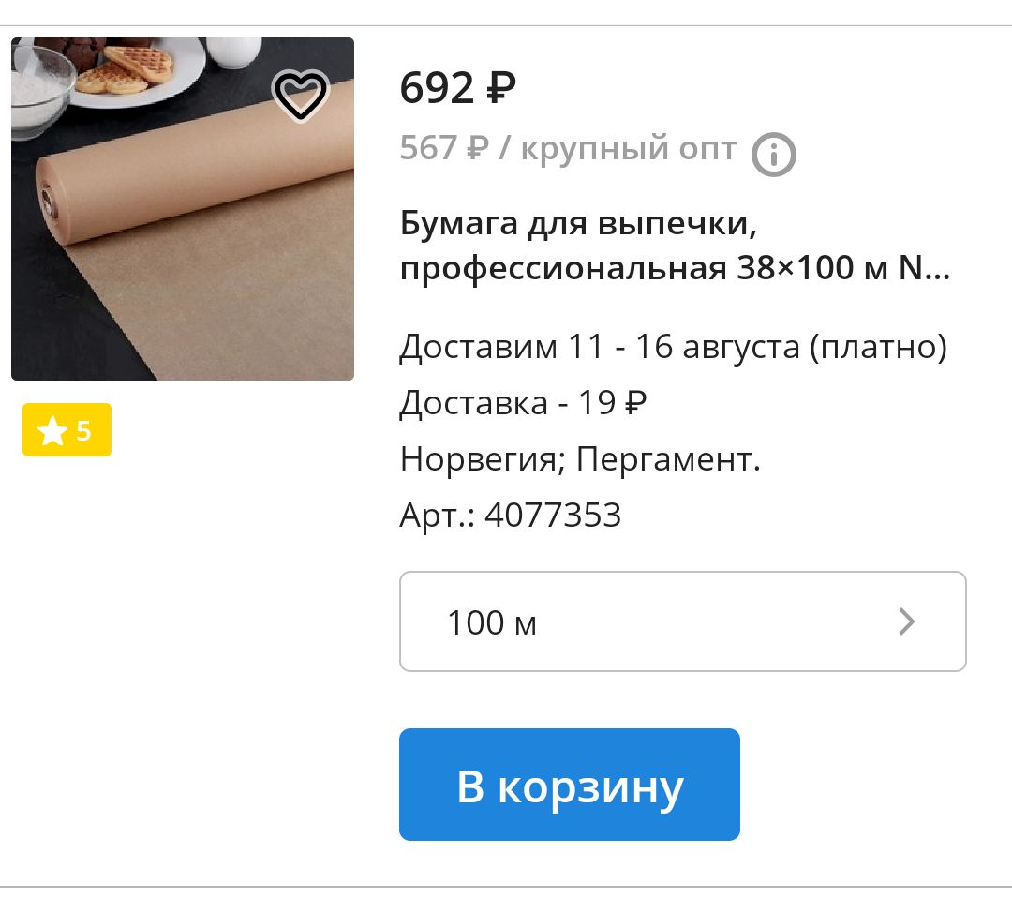
Task: Click the rating number 5
Action: (83, 430)
